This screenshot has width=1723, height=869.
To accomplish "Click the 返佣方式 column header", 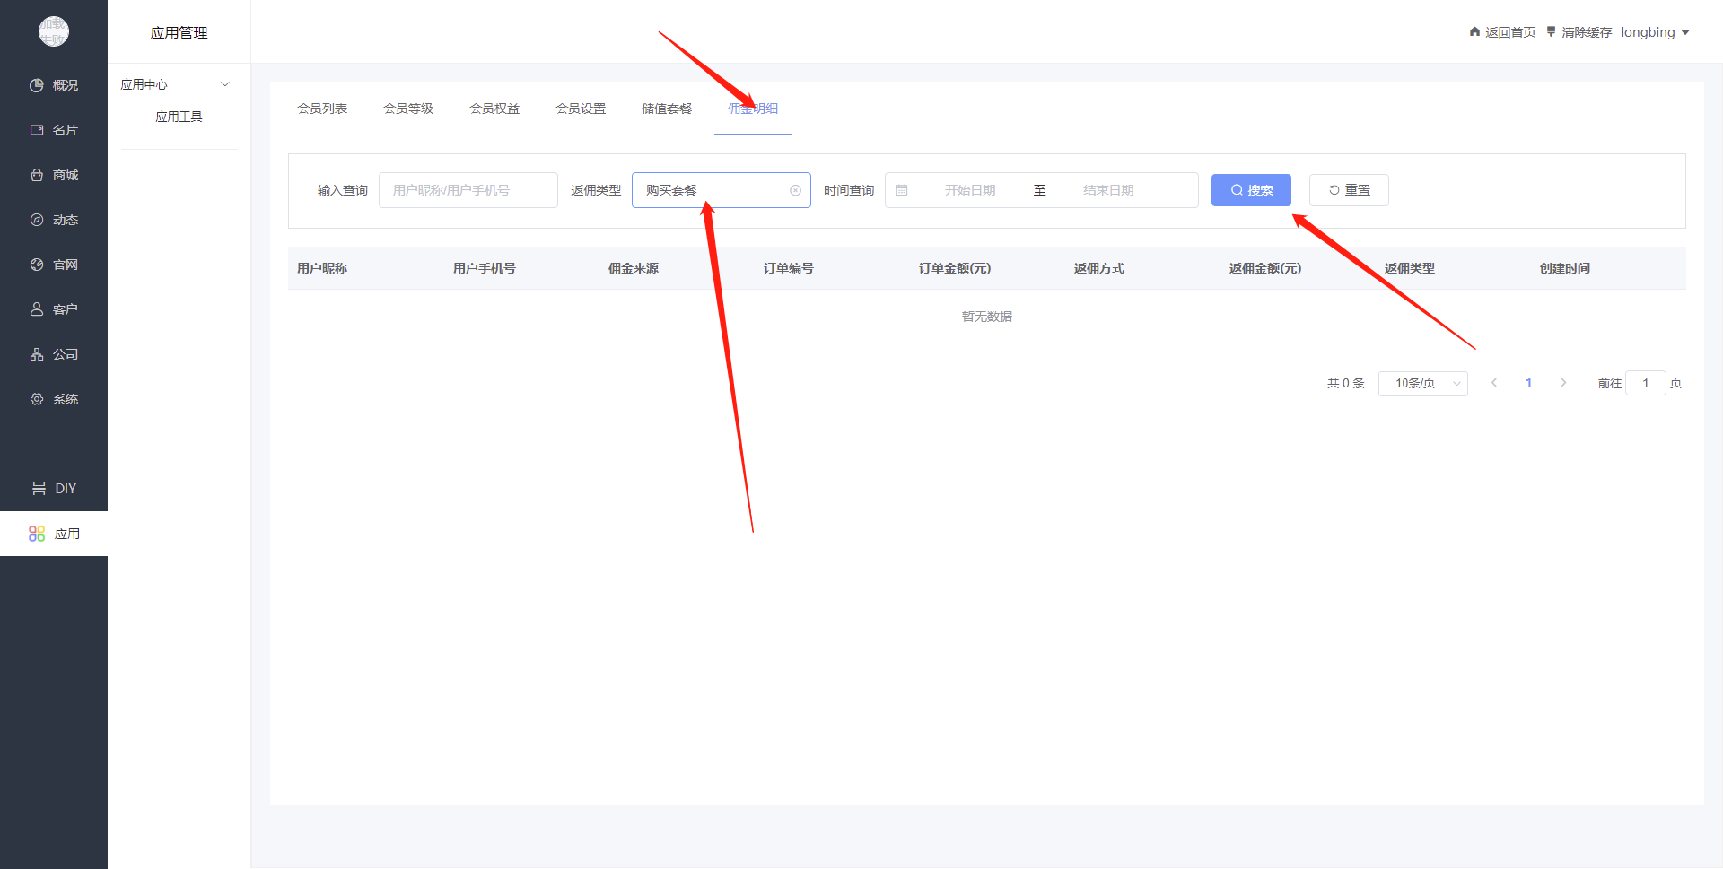I will [x=1099, y=268].
